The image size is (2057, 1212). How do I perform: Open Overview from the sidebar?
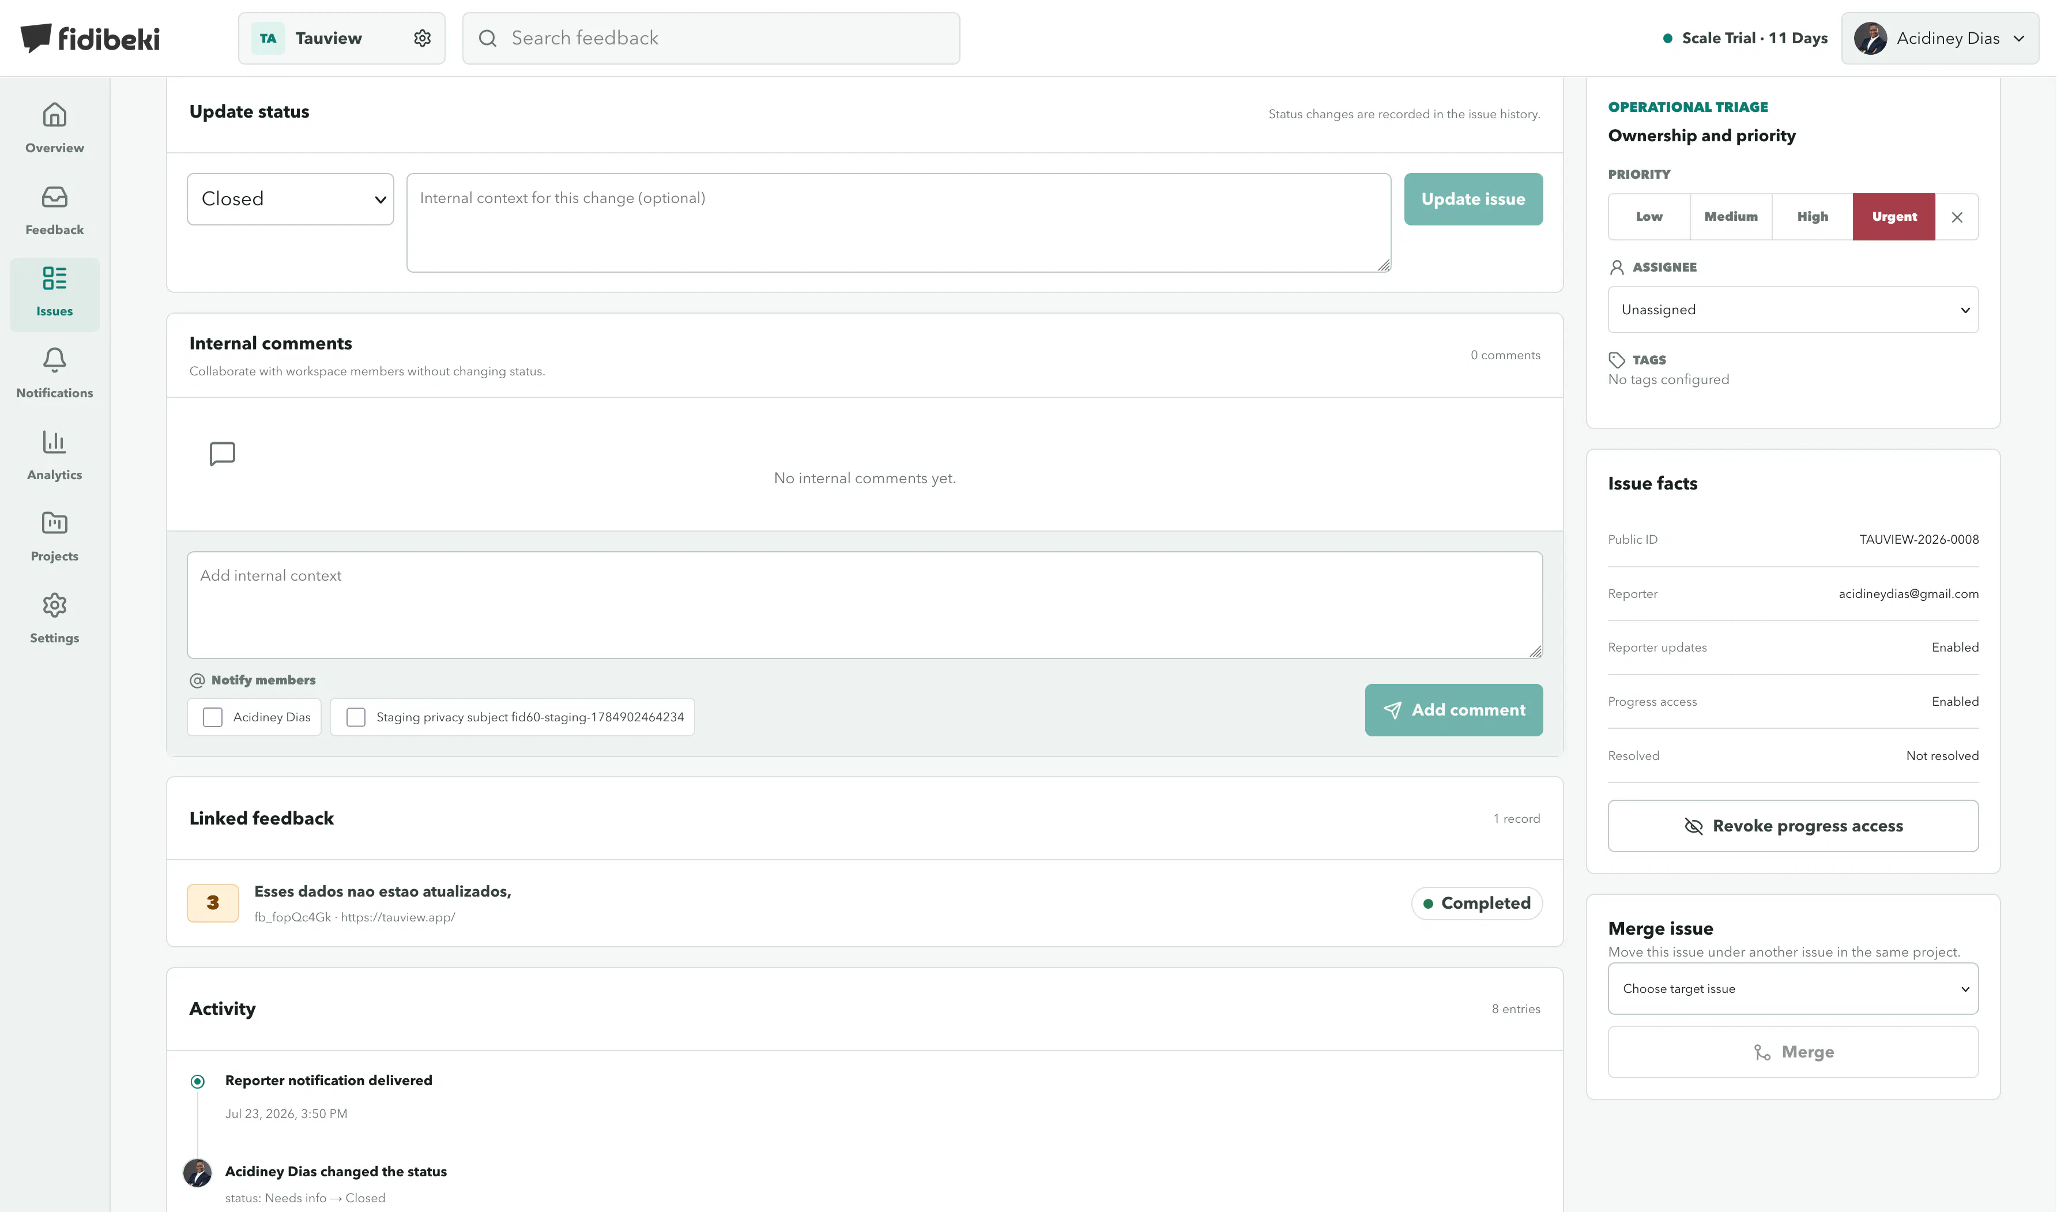55,128
